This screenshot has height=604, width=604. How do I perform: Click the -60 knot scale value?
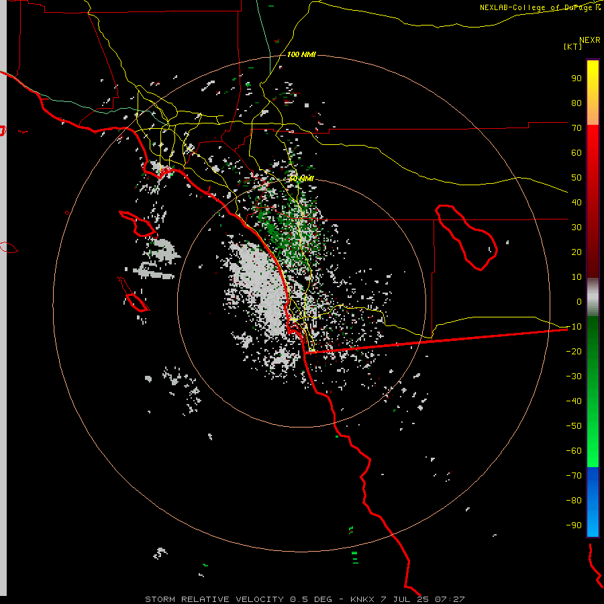click(x=574, y=451)
